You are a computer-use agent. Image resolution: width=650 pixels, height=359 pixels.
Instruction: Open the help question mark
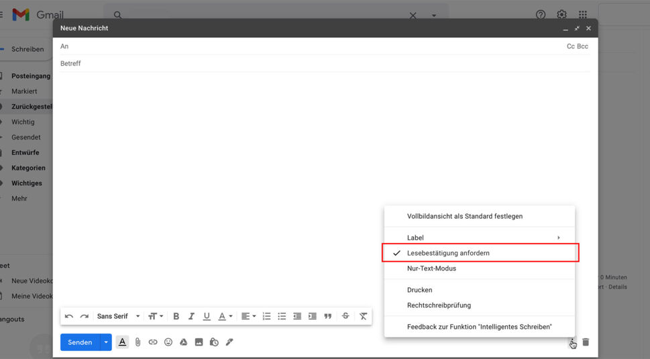541,15
